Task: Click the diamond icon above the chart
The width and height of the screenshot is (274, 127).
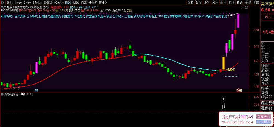Action: 242,7
